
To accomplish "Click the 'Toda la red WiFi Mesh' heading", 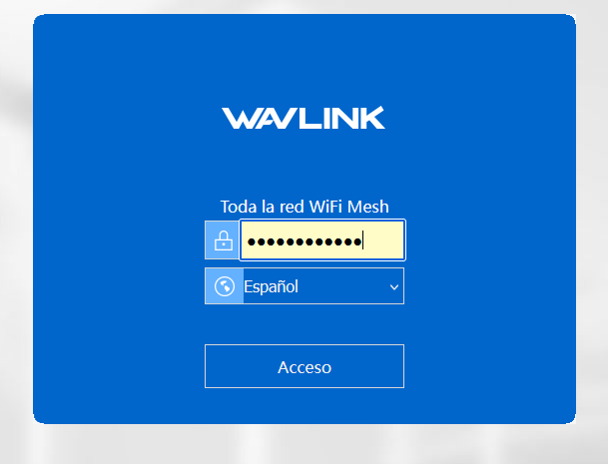I will 304,207.
